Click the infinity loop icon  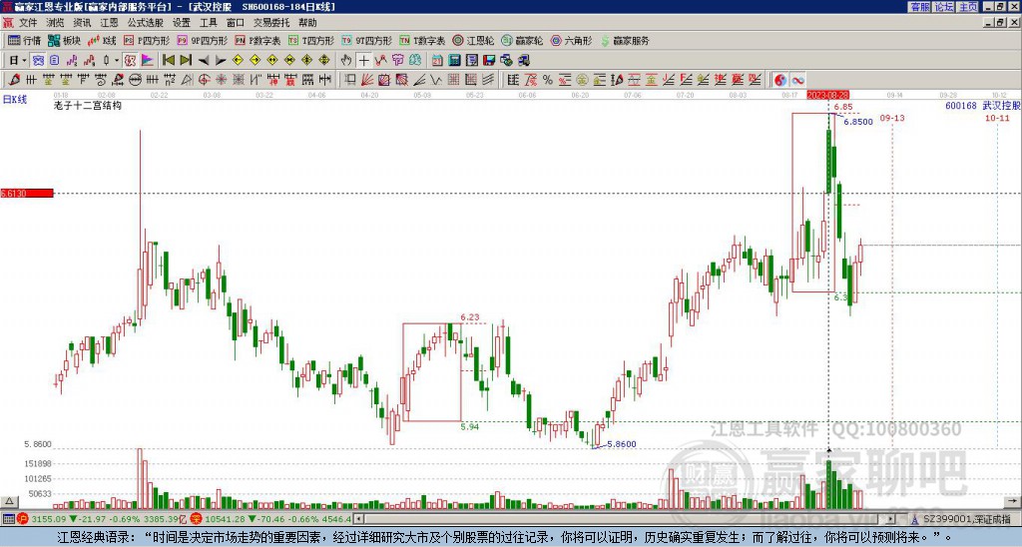click(x=797, y=80)
